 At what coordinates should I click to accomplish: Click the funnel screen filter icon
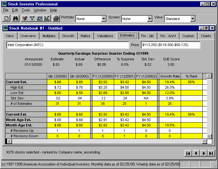pos(32,18)
